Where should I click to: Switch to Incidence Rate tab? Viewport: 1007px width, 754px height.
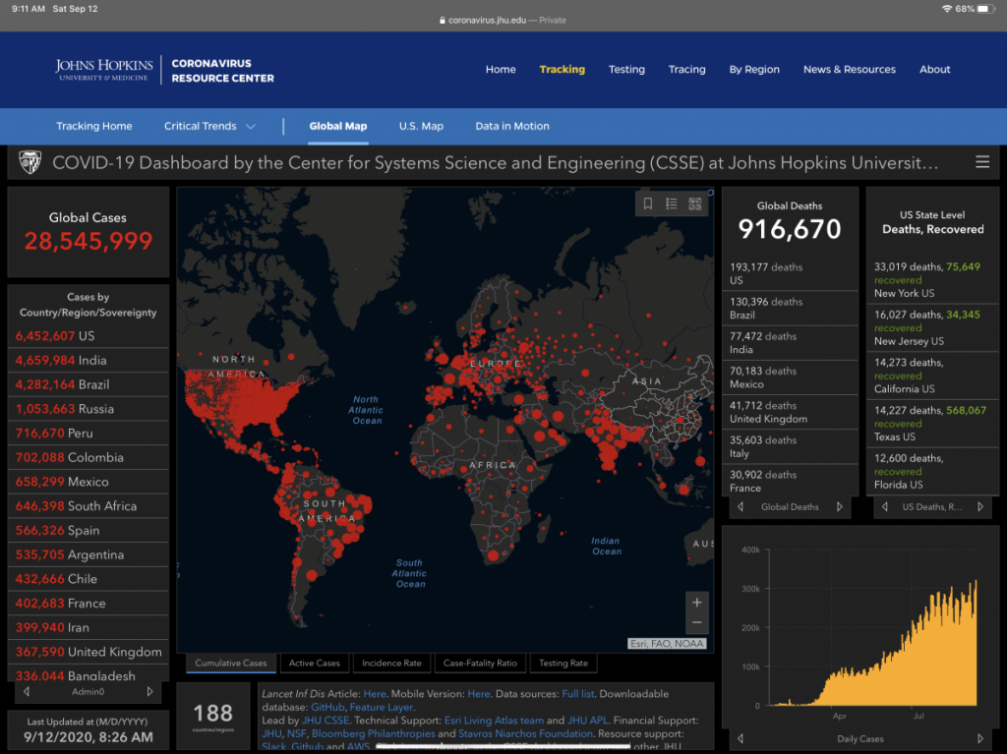391,663
